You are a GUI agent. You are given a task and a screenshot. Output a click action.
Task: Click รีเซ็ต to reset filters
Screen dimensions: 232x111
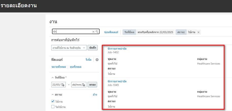point(88,60)
